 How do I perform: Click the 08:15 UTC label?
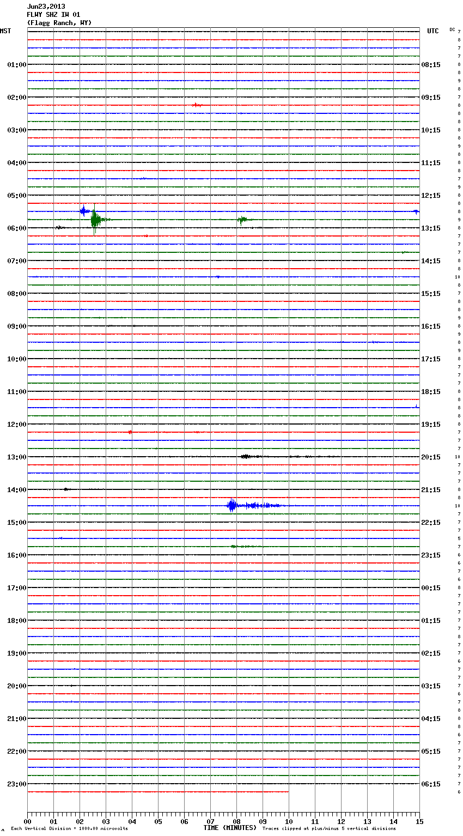[431, 64]
